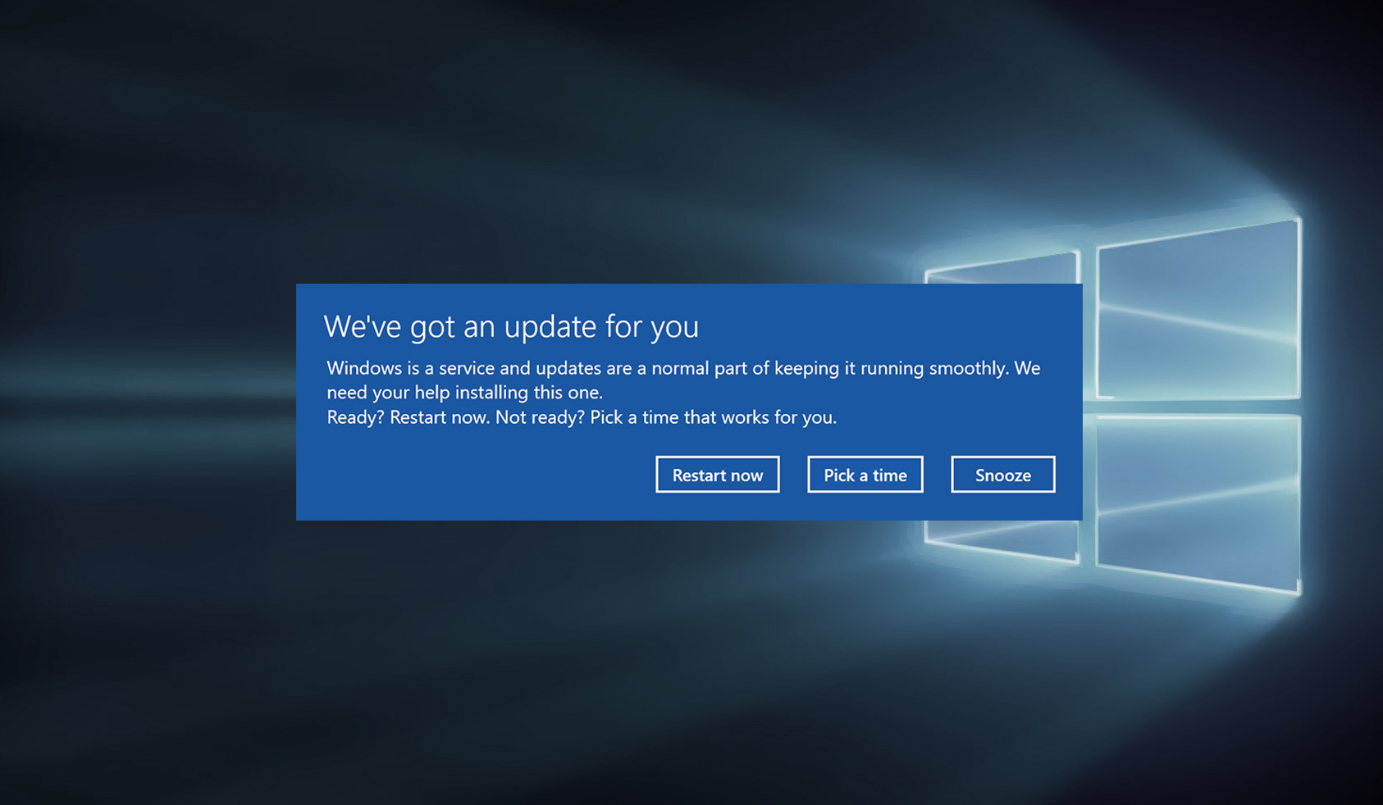Snooze the update reminder
The width and height of the screenshot is (1383, 805).
click(1003, 475)
